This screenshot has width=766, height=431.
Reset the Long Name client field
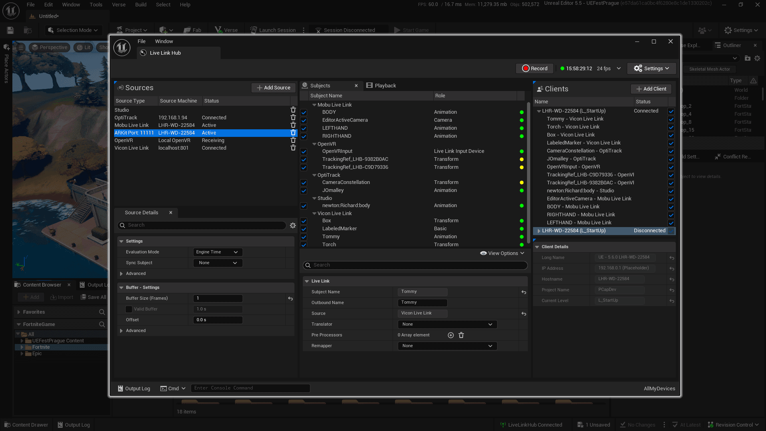coord(672,258)
